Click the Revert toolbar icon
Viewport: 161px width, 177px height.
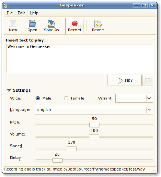point(98,26)
